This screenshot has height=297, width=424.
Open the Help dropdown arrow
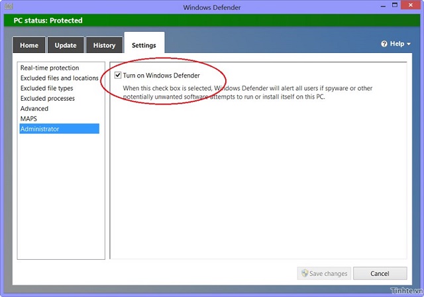tap(409, 44)
